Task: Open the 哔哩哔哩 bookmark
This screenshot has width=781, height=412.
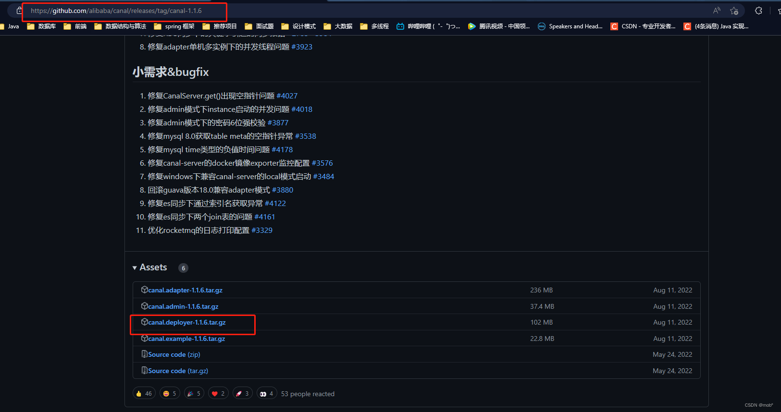Action: click(428, 26)
